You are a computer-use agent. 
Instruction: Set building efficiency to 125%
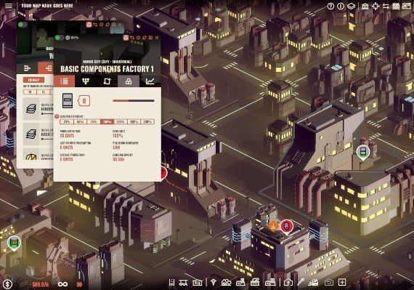(x=121, y=122)
